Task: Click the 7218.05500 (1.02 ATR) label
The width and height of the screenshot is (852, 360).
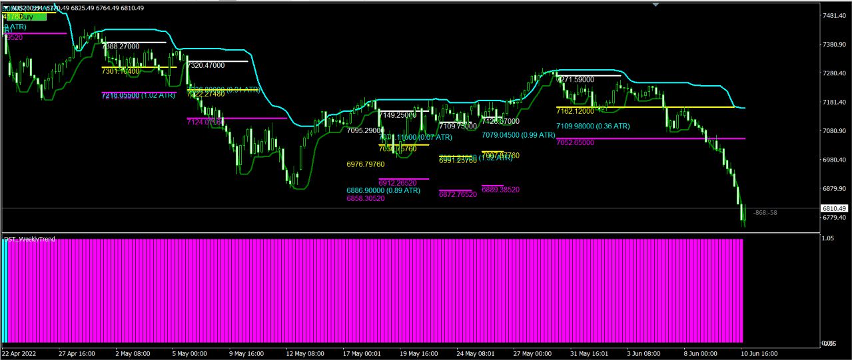Action: coord(139,96)
